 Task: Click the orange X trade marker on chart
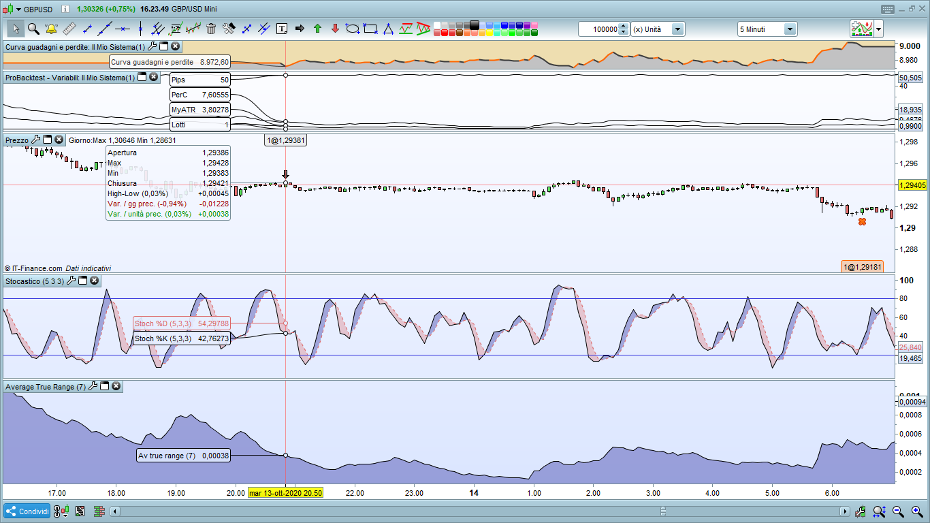point(862,221)
